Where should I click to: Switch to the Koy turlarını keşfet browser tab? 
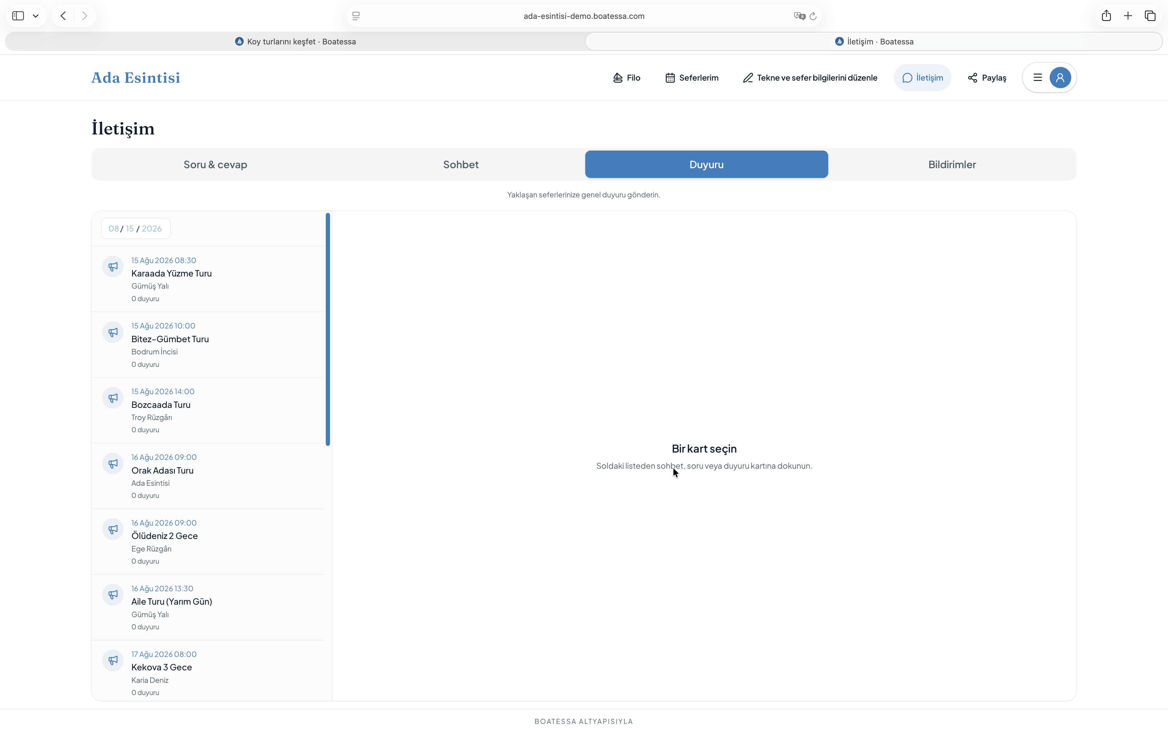295,42
